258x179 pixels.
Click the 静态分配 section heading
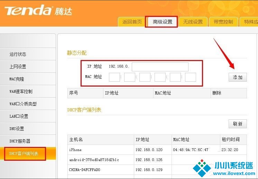click(77, 53)
